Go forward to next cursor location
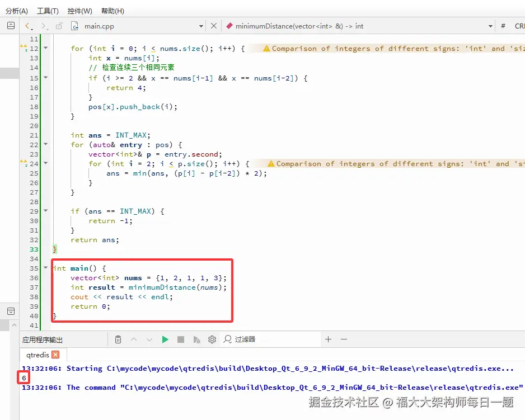 click(44, 26)
